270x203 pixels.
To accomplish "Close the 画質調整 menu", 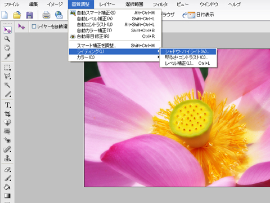I will coord(80,4).
